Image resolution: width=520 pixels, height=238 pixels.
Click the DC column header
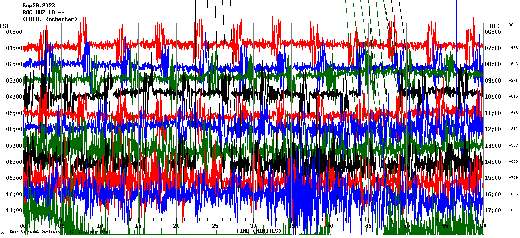(x=511, y=25)
